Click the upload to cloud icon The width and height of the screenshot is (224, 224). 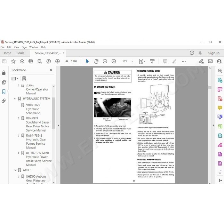click(x=22, y=61)
